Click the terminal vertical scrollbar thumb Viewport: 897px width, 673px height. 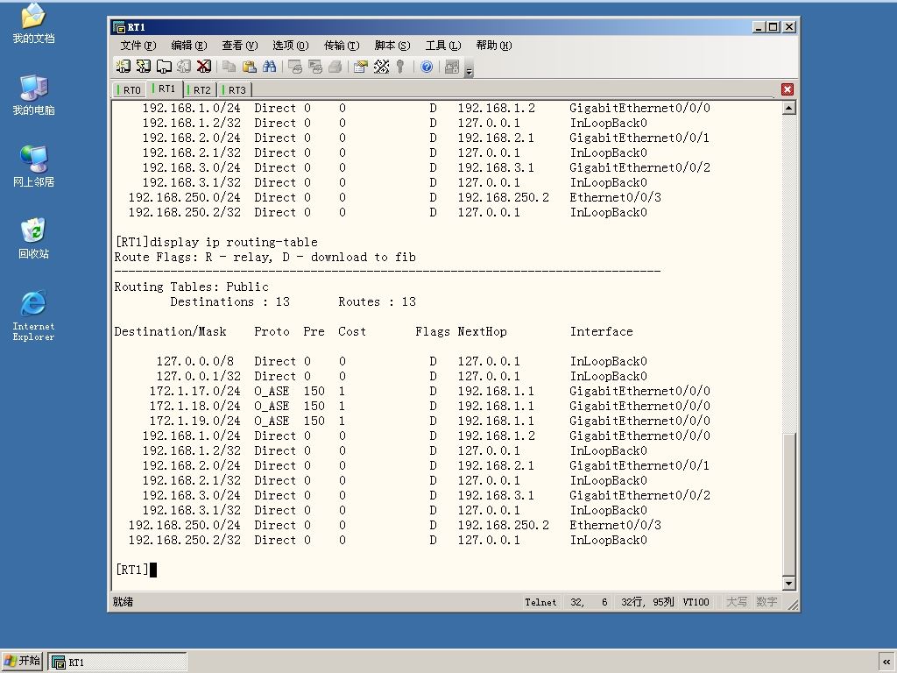(x=789, y=504)
